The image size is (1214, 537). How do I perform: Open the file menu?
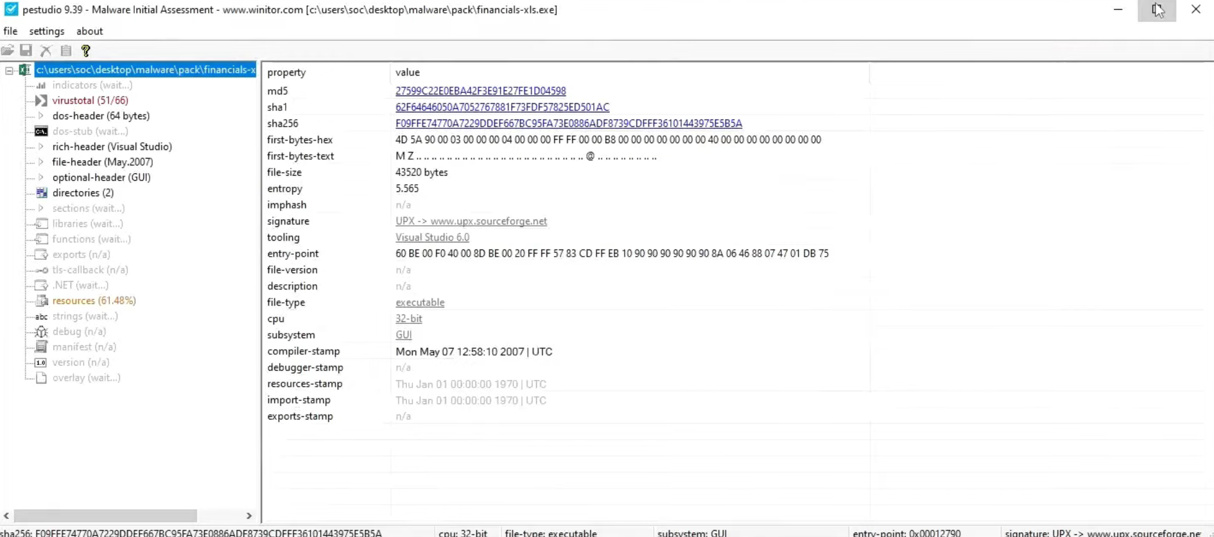[10, 31]
